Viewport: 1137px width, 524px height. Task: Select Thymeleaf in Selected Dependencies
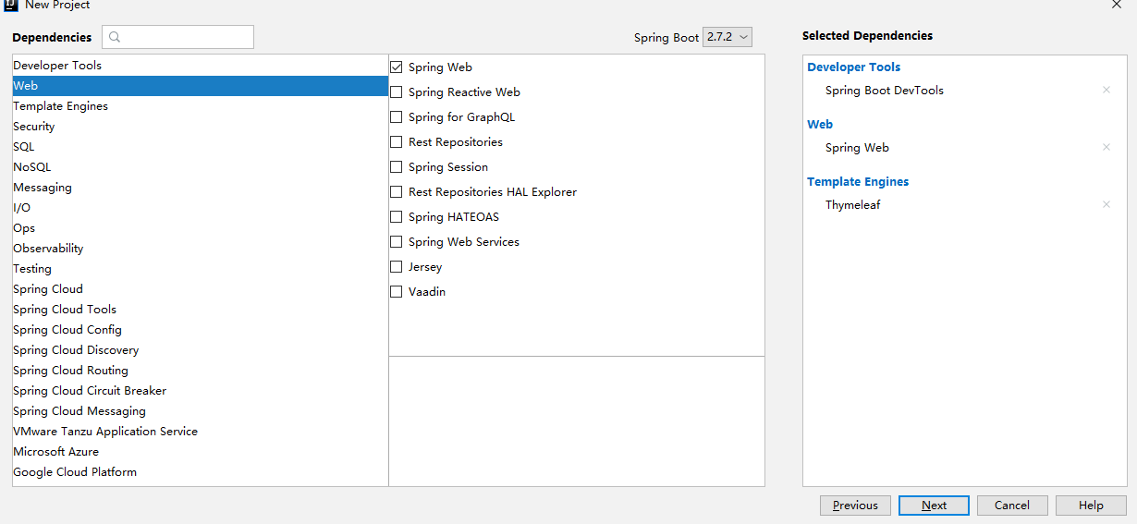tap(852, 205)
